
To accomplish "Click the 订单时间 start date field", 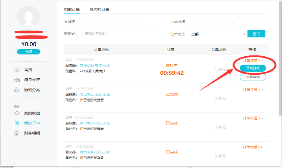I will (211, 22).
